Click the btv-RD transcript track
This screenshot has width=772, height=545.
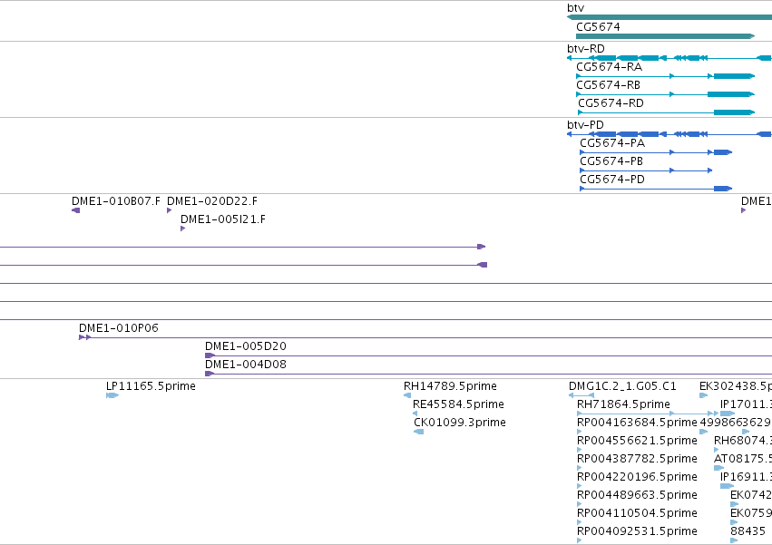[x=669, y=58]
